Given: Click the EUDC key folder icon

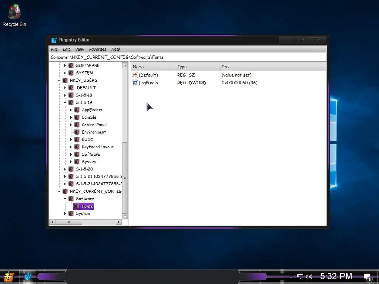Looking at the screenshot, I should (77, 139).
